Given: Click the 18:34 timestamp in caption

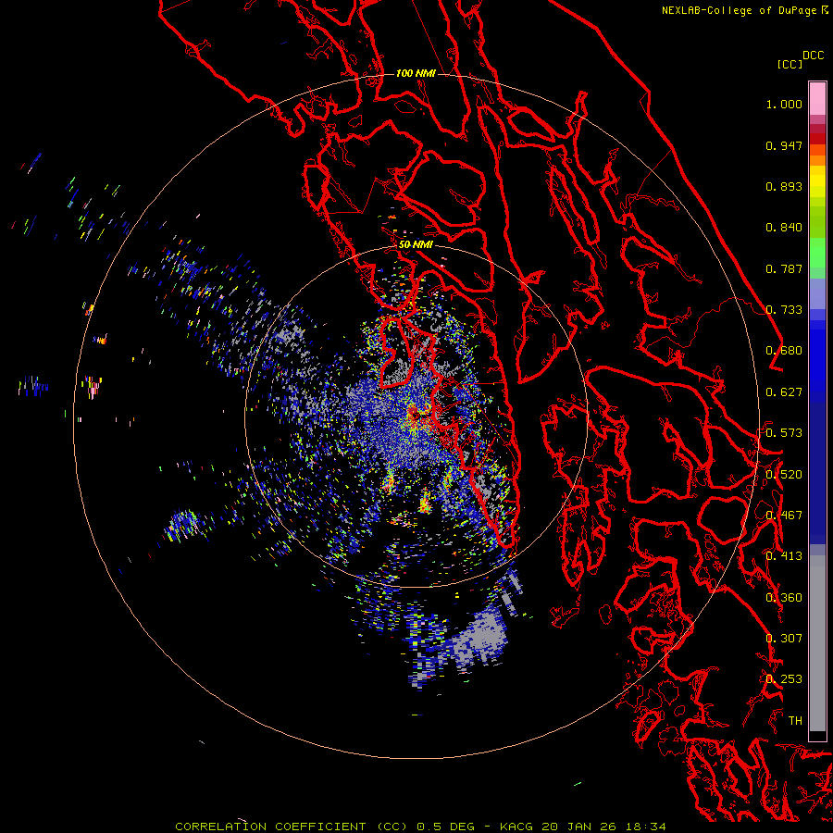Looking at the screenshot, I should point(645,827).
